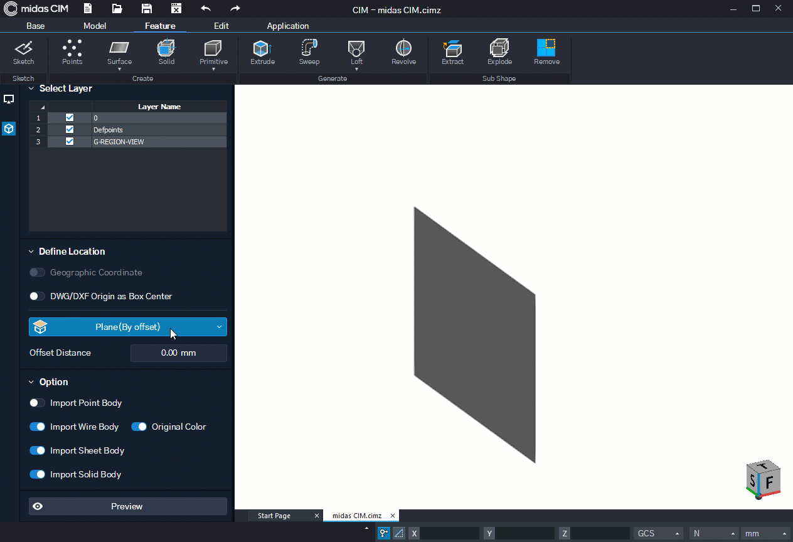Click the gray sheet in viewport
The width and height of the screenshot is (793, 542).
(474, 334)
